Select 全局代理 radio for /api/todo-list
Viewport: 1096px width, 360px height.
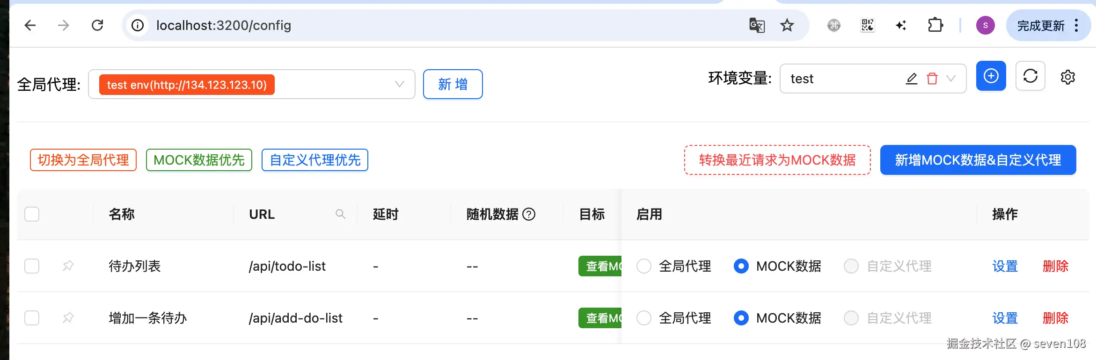coord(644,266)
